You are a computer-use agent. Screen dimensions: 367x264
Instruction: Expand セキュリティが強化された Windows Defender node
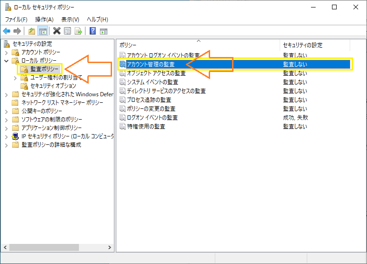pyautogui.click(x=7, y=95)
